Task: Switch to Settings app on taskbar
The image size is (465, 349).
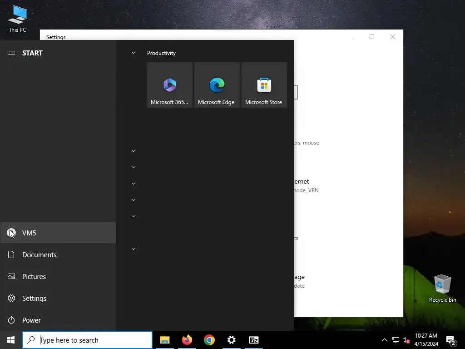Action: point(231,340)
